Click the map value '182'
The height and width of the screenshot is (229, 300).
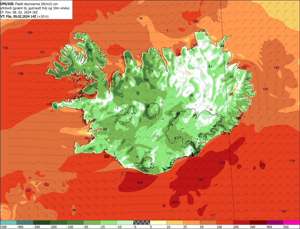[x=28, y=191]
